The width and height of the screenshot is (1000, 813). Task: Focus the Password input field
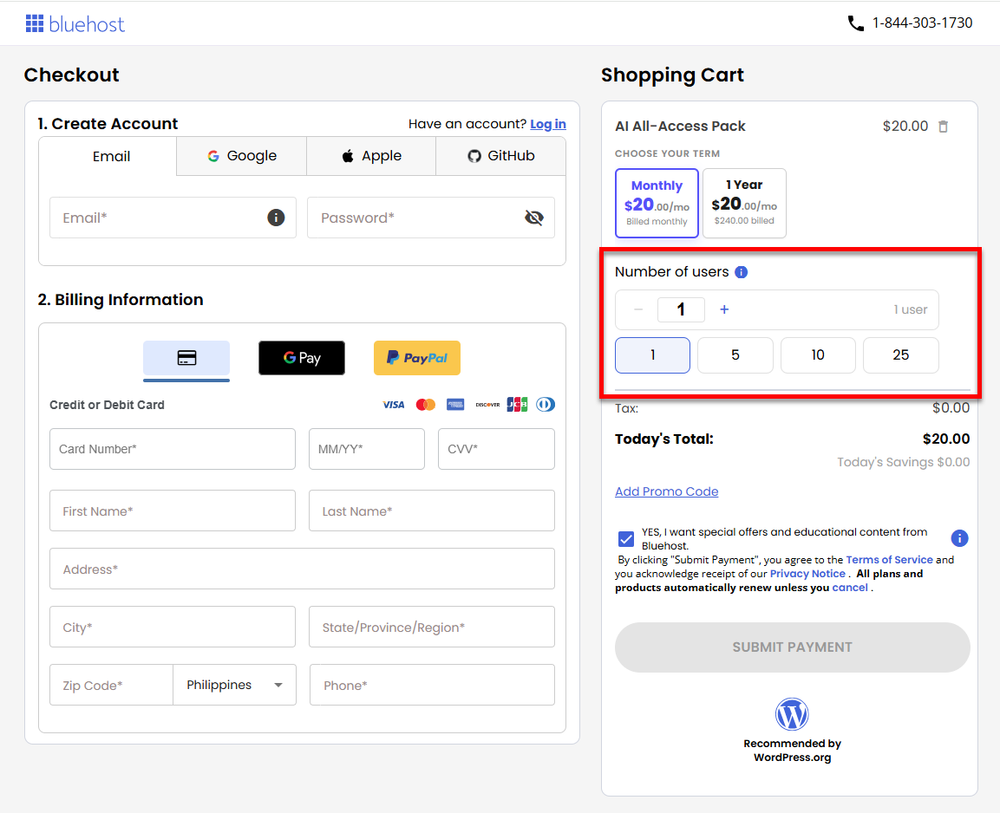click(x=430, y=218)
